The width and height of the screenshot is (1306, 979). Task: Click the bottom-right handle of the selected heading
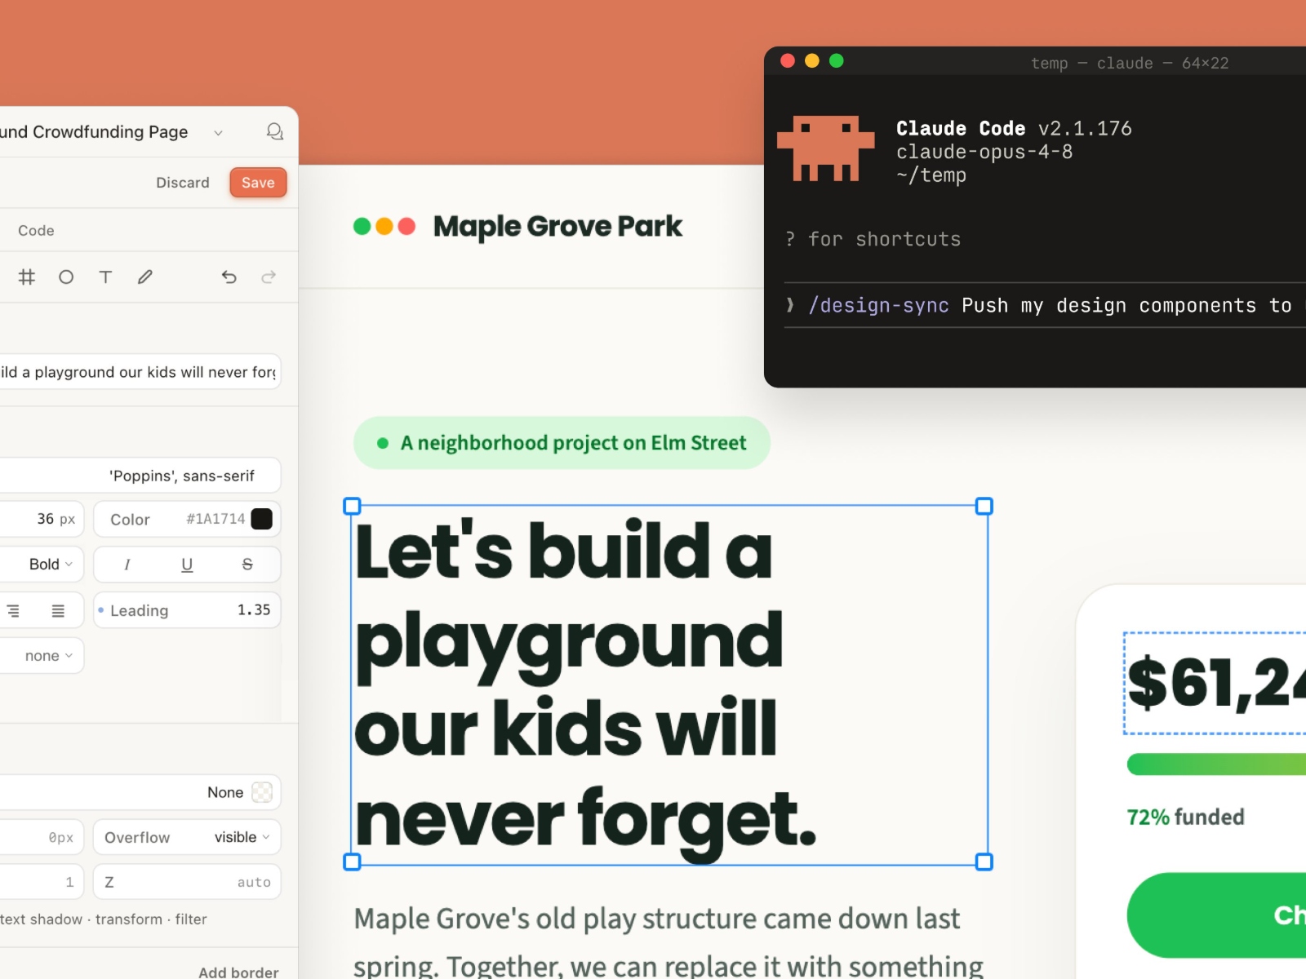pos(984,862)
